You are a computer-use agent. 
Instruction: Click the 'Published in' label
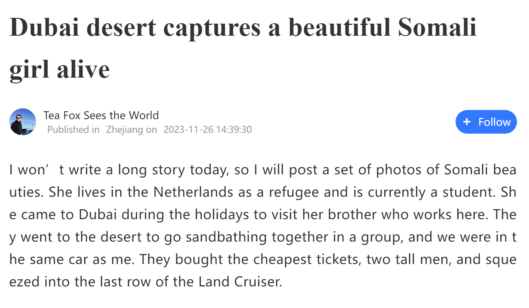[73, 130]
